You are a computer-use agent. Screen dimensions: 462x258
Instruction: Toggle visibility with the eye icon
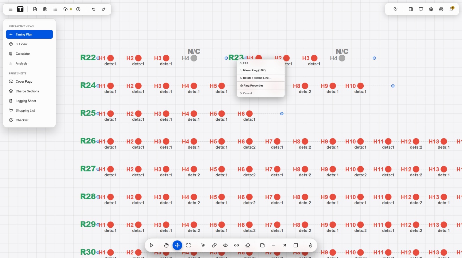pos(225,245)
